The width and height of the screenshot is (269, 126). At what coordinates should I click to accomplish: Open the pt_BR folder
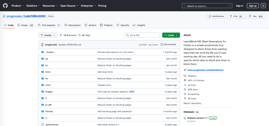point(48,105)
